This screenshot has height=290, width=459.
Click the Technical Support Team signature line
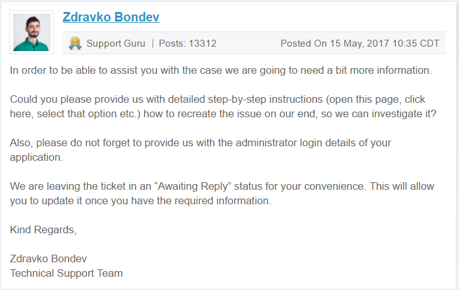(66, 274)
